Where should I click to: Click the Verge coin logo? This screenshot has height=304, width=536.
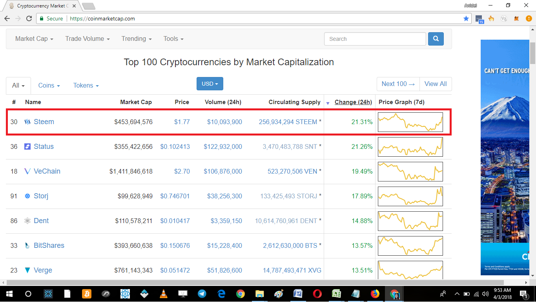tap(27, 270)
